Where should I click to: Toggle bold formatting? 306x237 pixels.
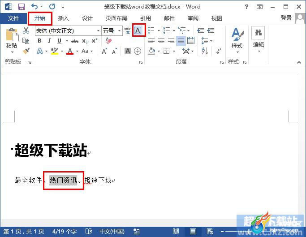coord(39,41)
